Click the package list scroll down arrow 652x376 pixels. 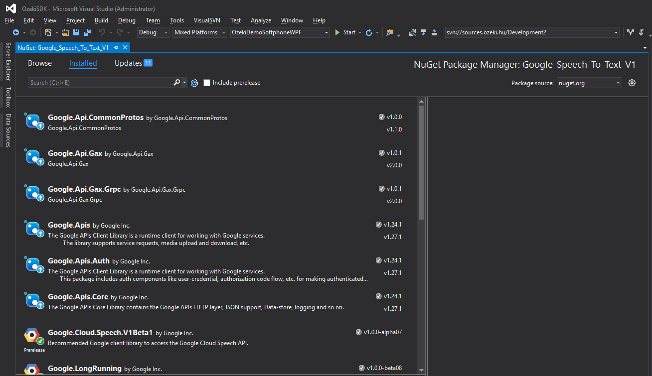tap(422, 371)
